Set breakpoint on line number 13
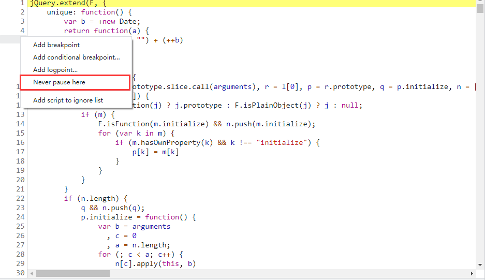This screenshot has height=280, width=485. point(20,114)
